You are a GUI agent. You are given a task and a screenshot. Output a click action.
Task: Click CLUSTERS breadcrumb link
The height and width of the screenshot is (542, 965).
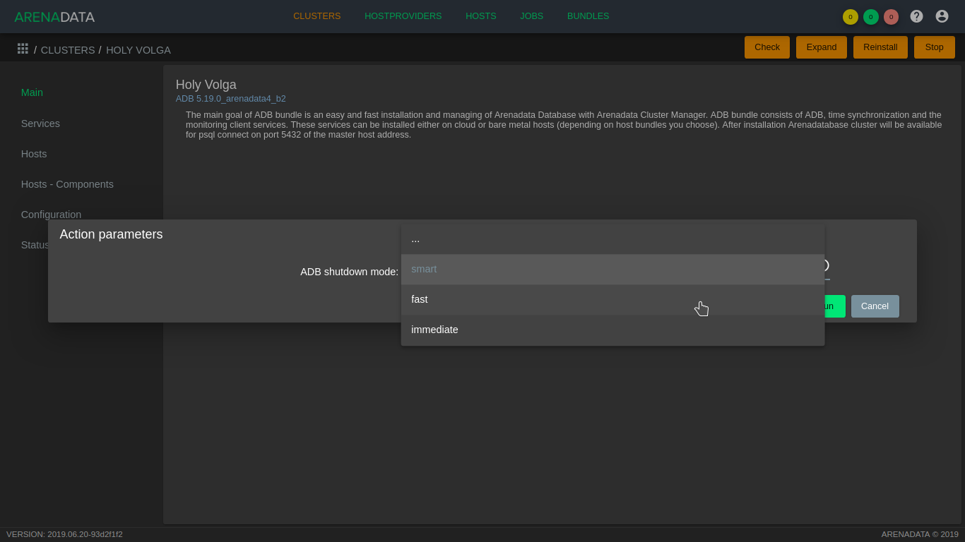click(x=68, y=50)
